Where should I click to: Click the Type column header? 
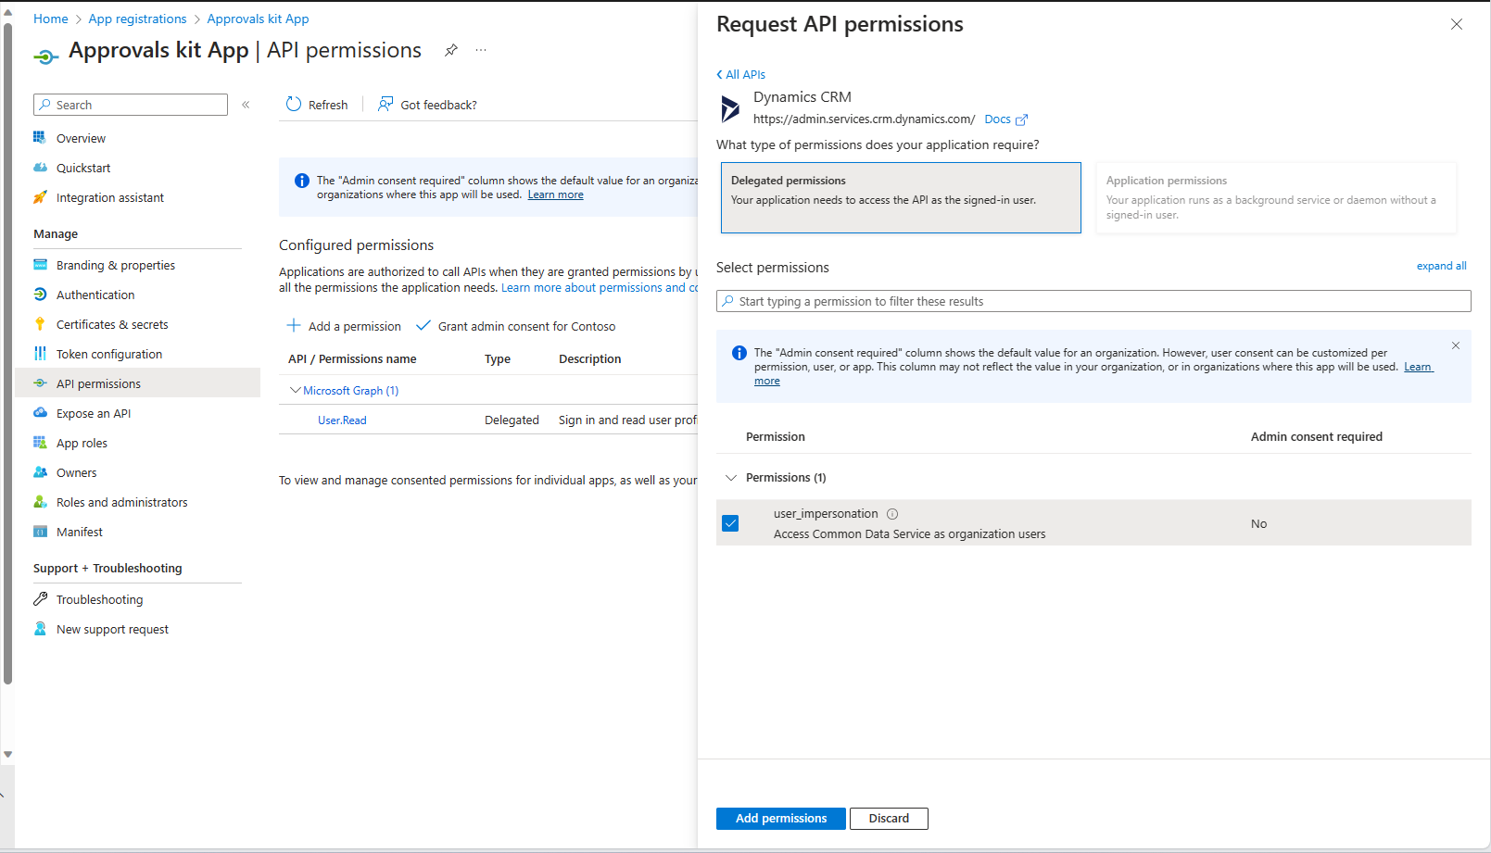pyautogui.click(x=498, y=359)
